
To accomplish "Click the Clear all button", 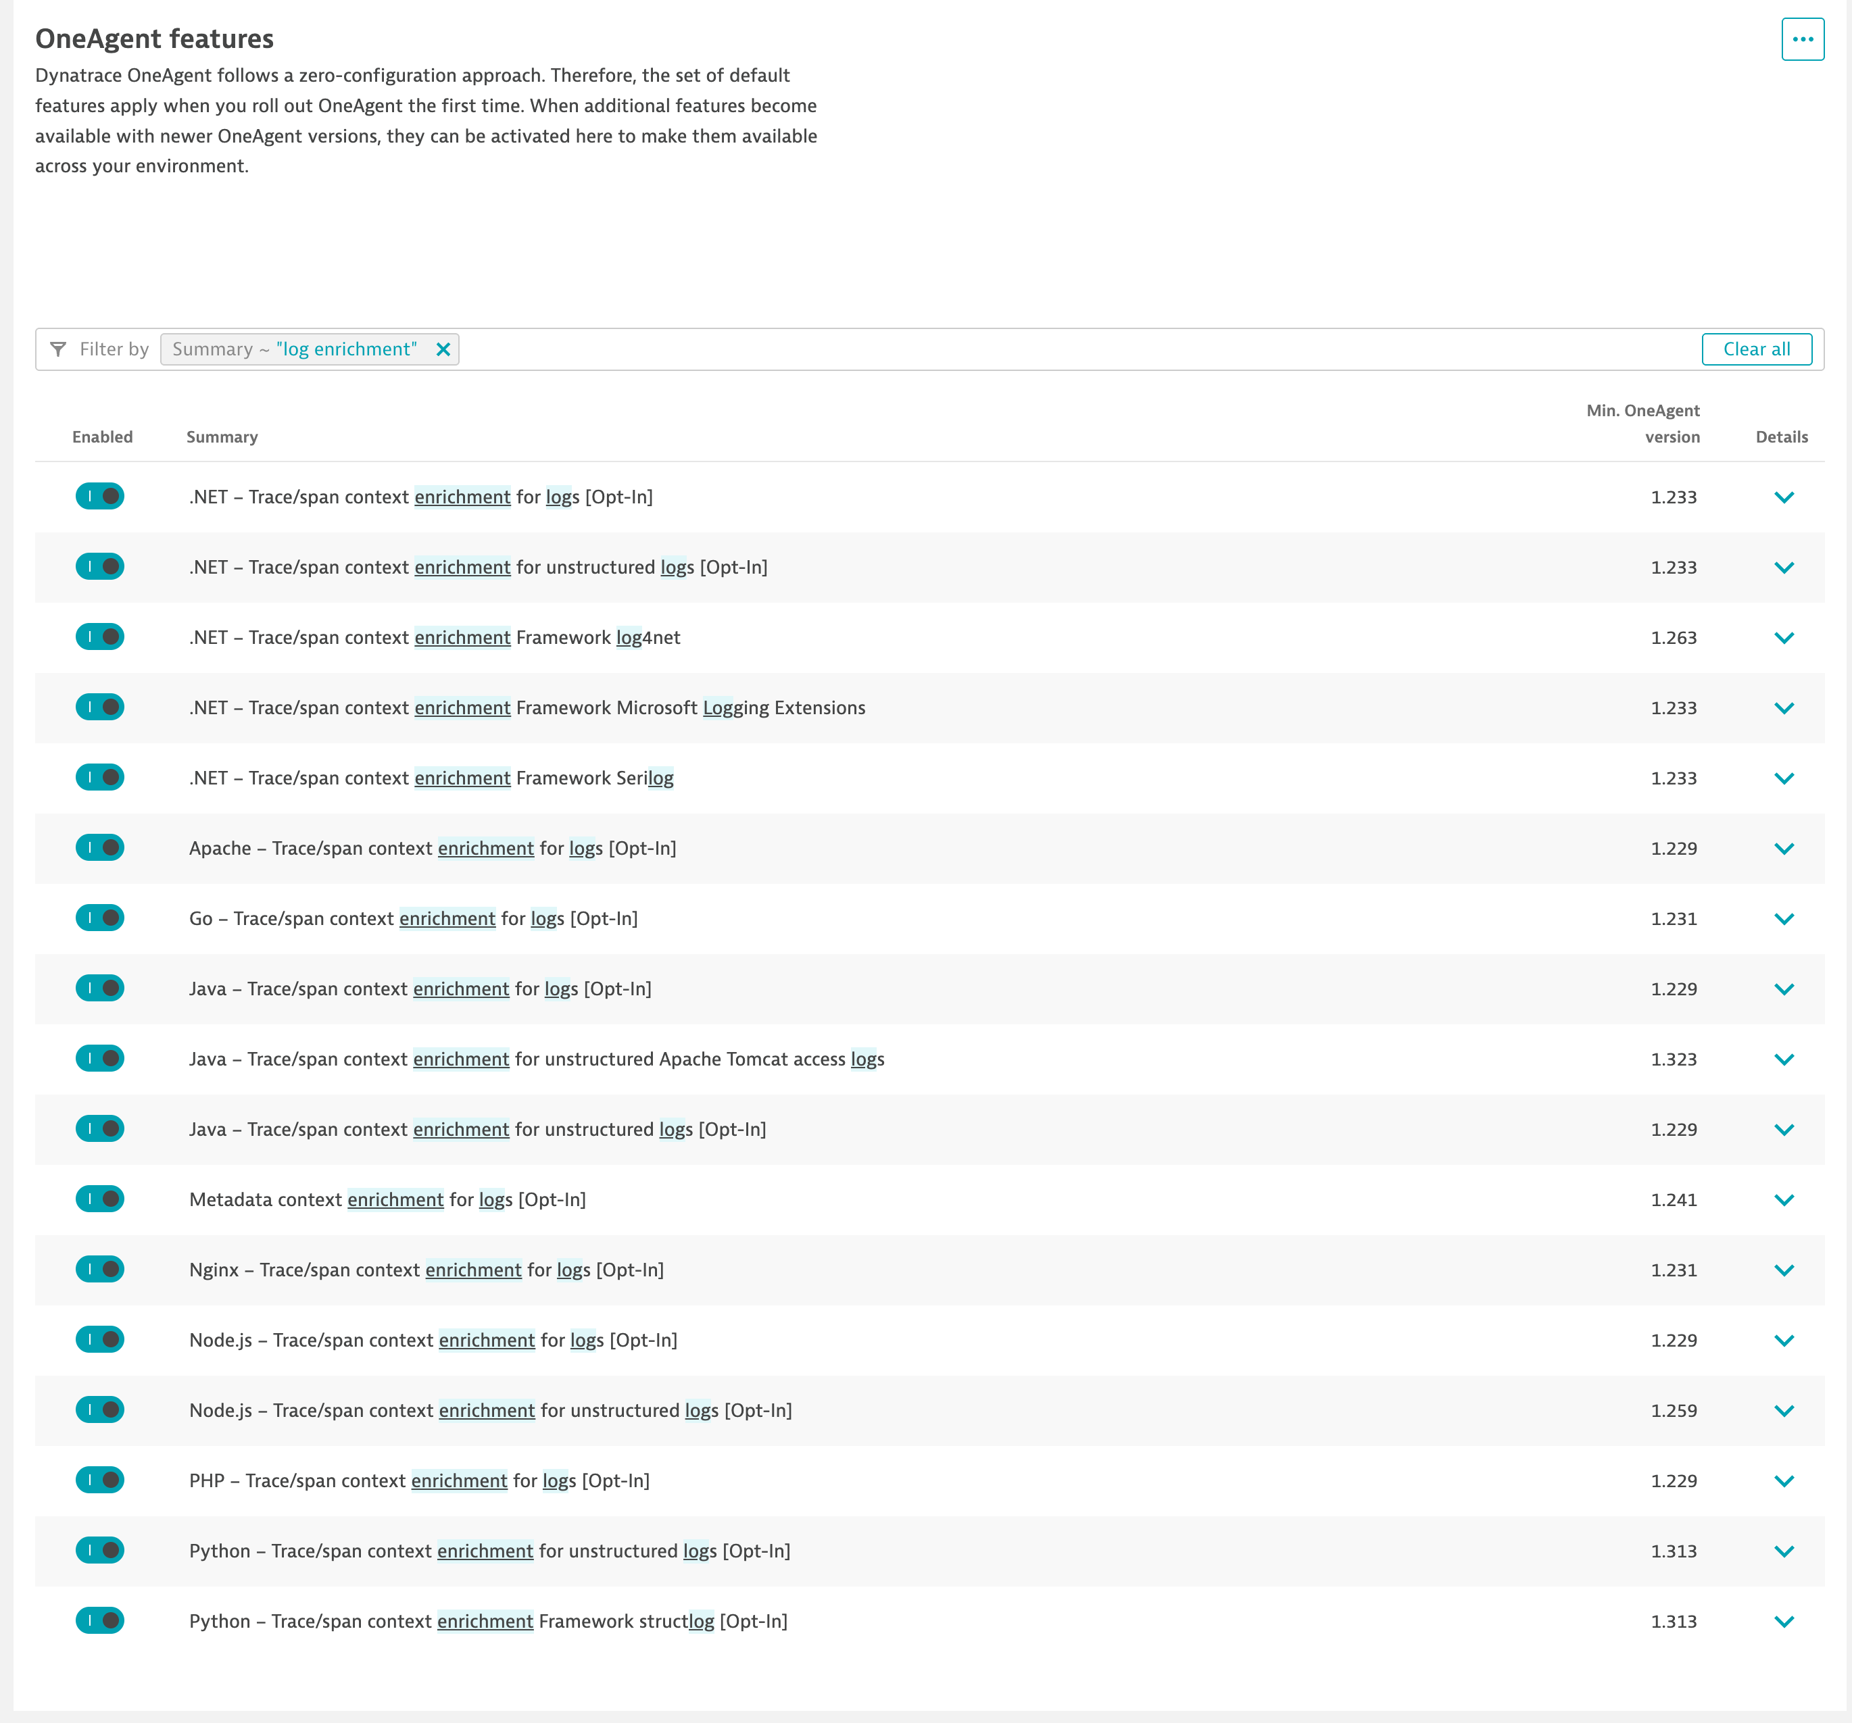I will (x=1755, y=349).
